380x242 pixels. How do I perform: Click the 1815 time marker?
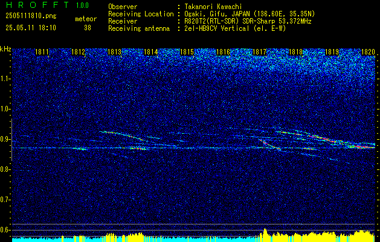coord(187,52)
